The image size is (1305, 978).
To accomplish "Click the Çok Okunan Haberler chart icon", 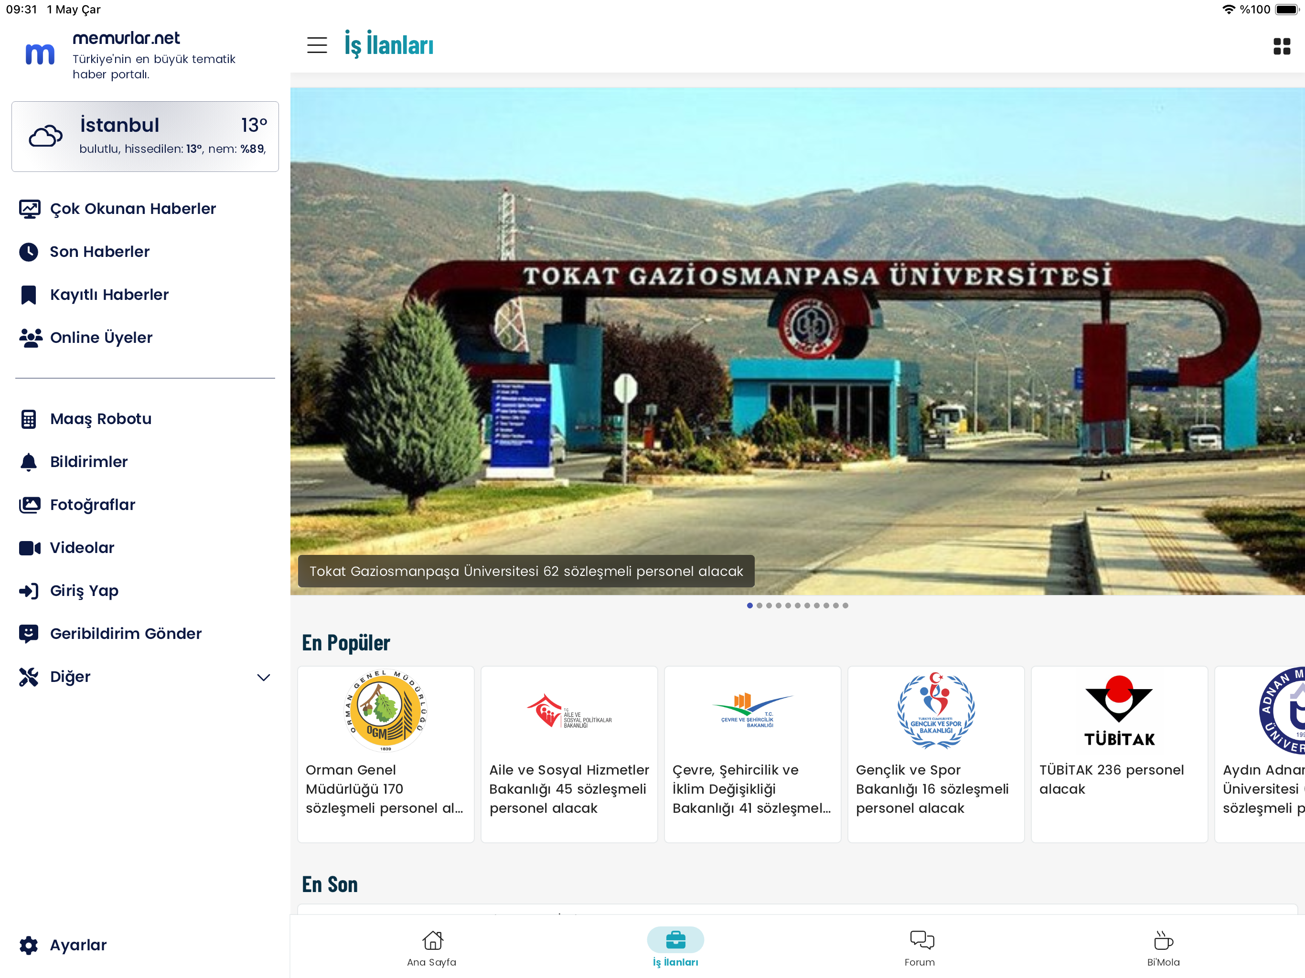I will [x=30, y=209].
